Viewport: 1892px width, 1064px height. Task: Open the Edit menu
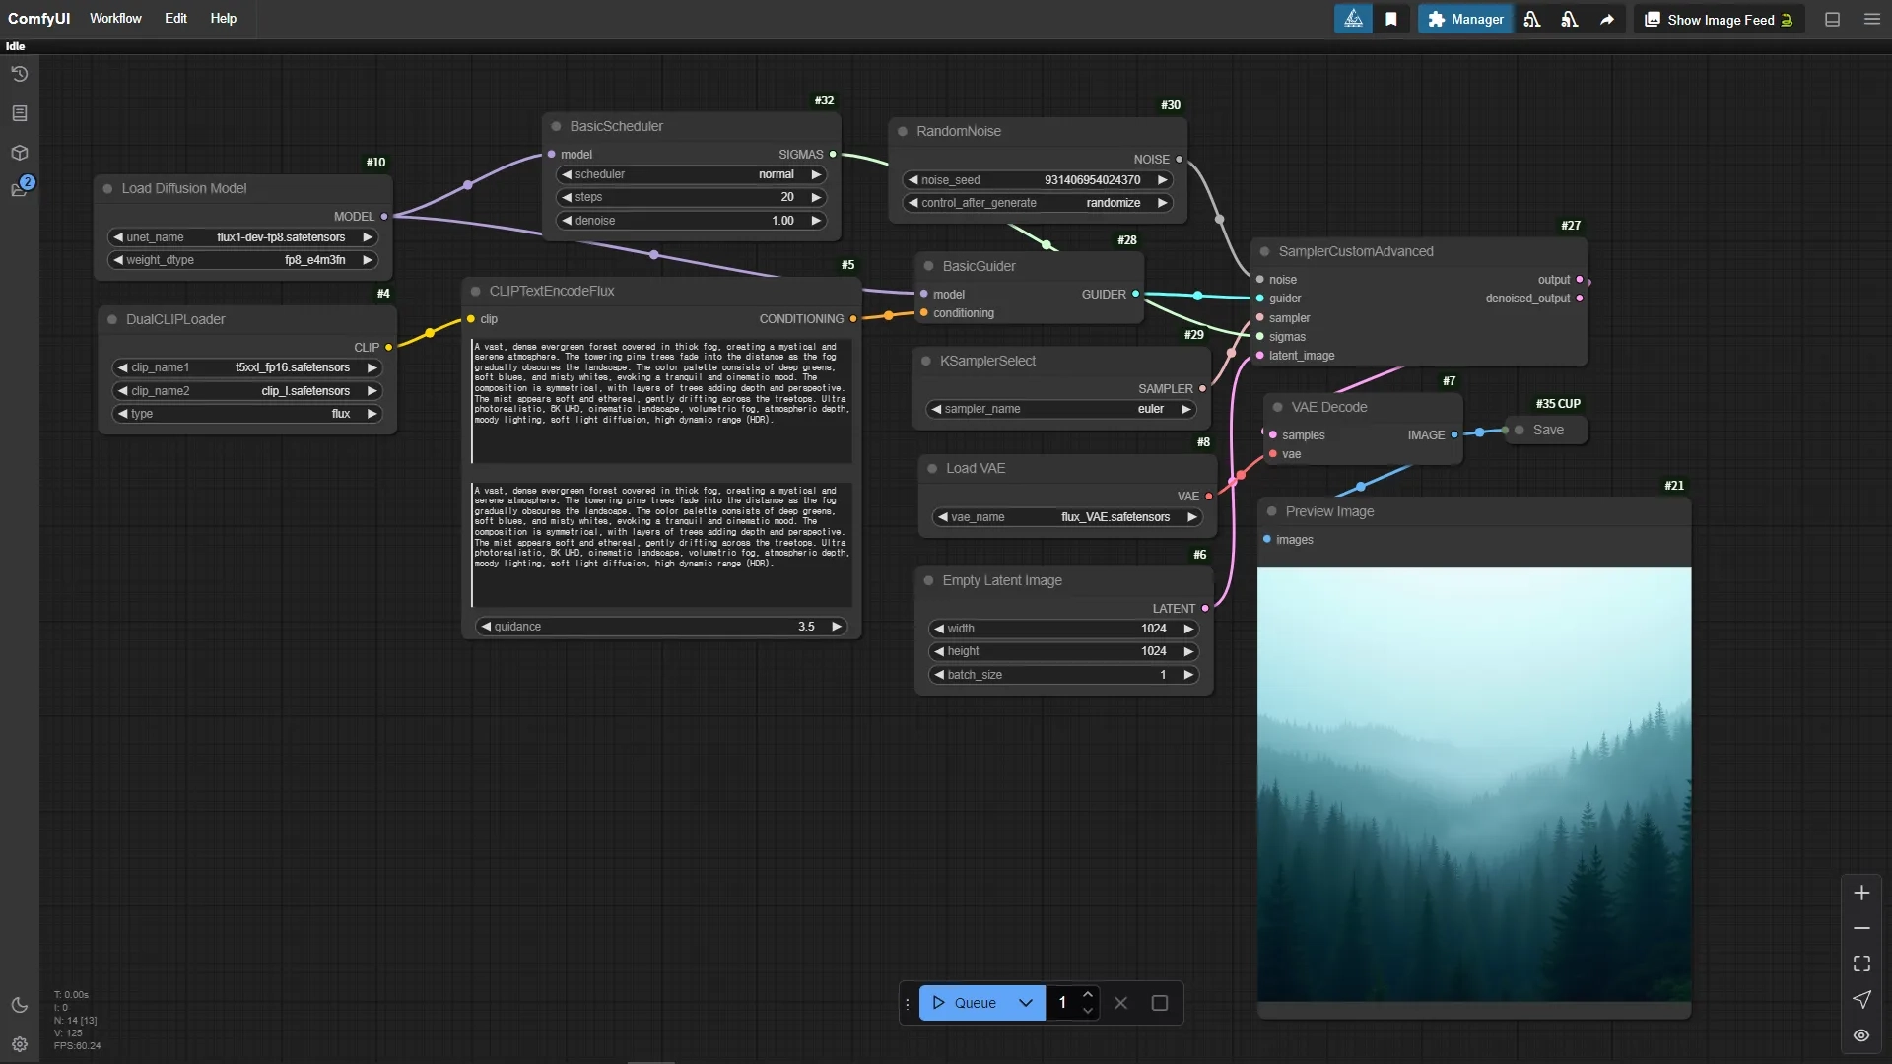(x=175, y=19)
